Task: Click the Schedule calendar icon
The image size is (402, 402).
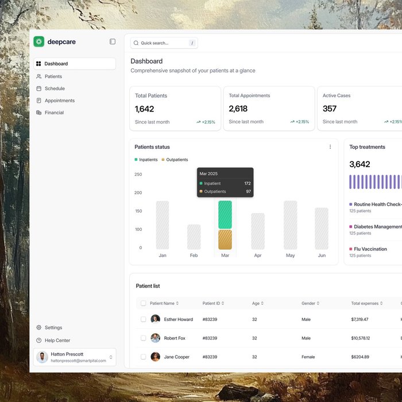Action: coord(38,88)
